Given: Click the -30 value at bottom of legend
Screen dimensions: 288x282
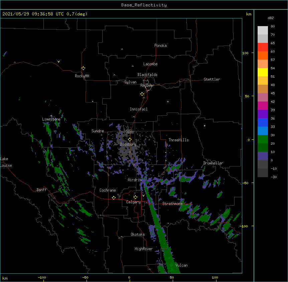Looking at the screenshot, I should click(274, 177).
